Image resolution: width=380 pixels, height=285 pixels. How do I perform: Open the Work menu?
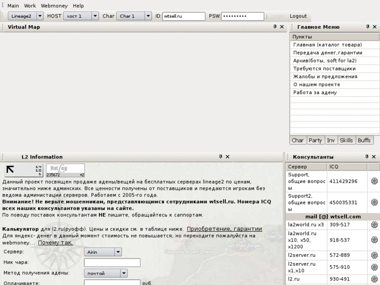pos(30,6)
